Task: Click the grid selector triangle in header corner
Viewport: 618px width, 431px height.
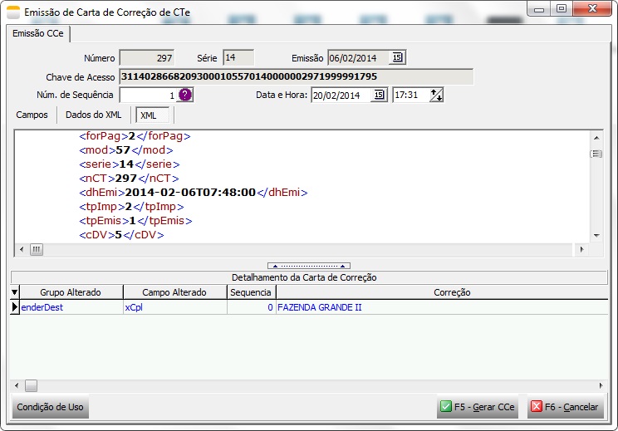Action: 15,292
